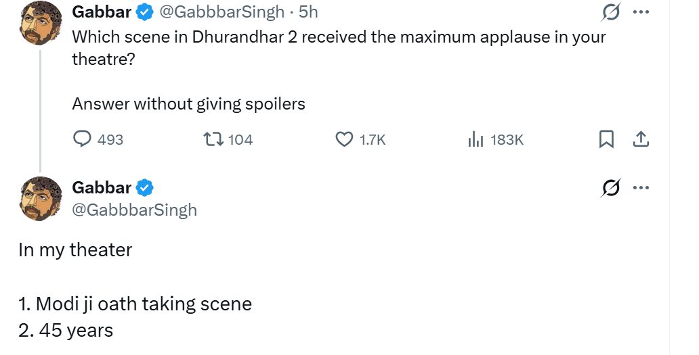This screenshot has width=699, height=355.
Task: Click the share icon on the top tweet
Action: [641, 139]
